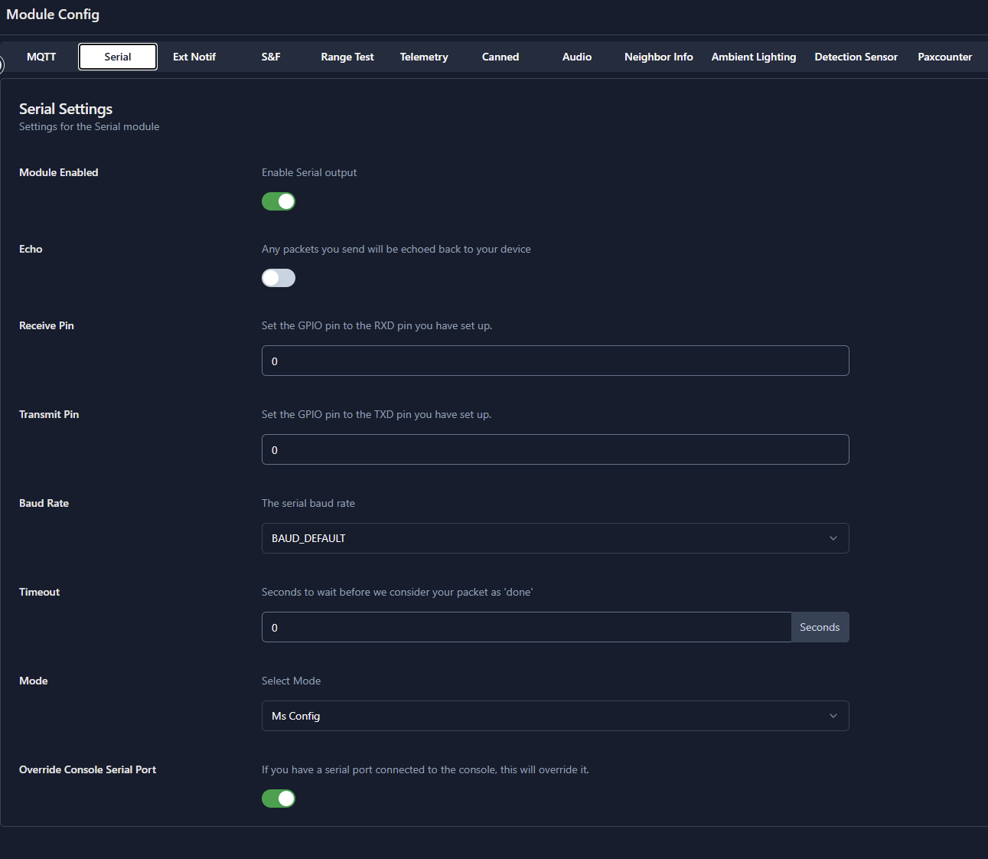Click the Mode dropdown chevron arrow
The image size is (988, 859).
click(833, 716)
